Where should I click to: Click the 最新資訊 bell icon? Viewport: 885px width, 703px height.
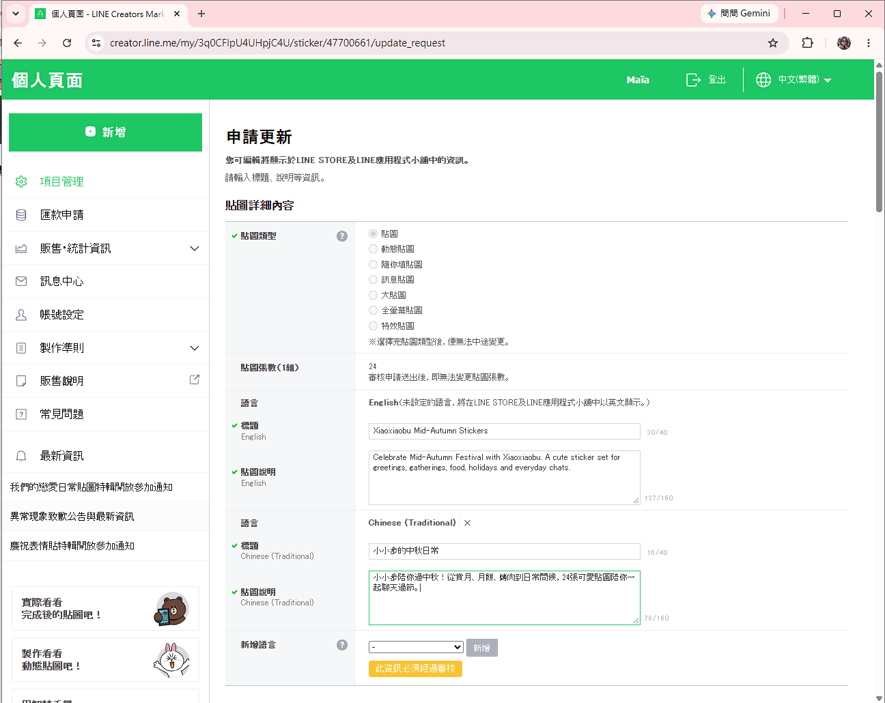pos(21,456)
